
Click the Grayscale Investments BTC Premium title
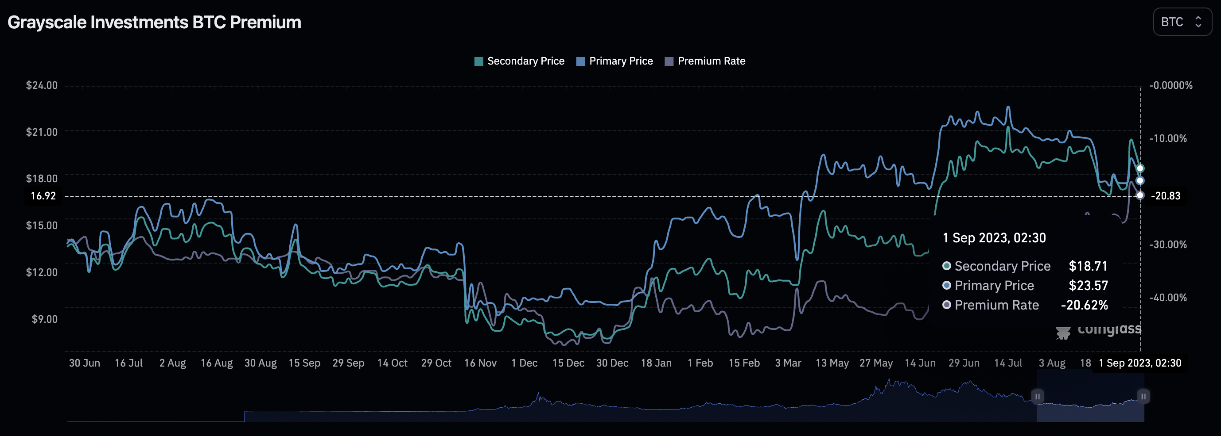(x=155, y=22)
